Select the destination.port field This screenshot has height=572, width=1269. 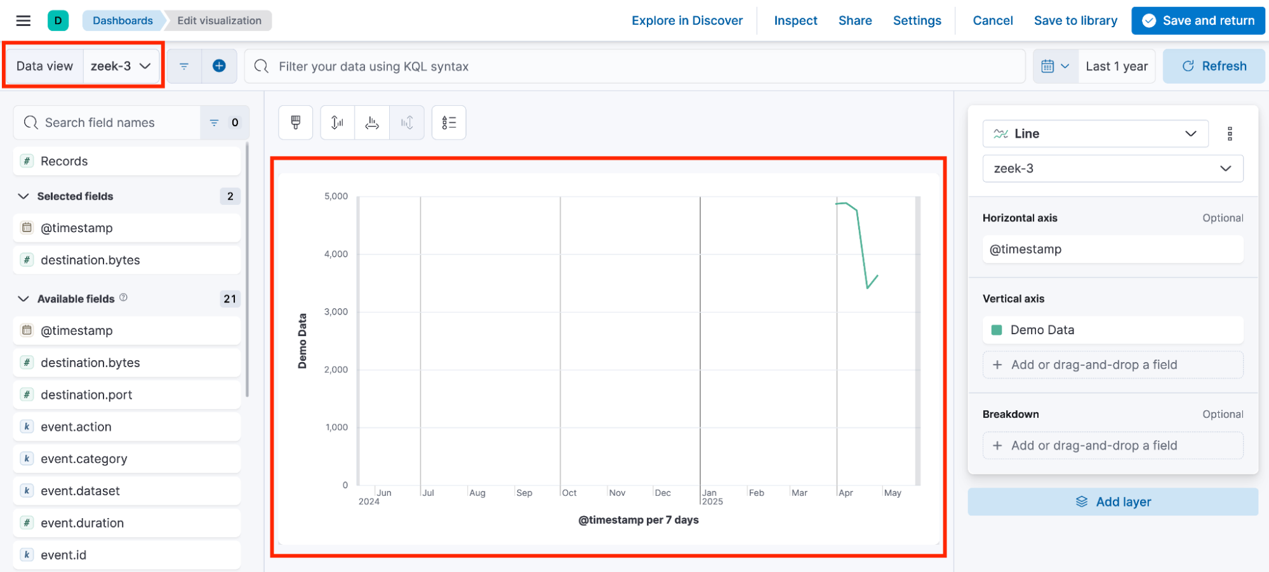tap(127, 394)
